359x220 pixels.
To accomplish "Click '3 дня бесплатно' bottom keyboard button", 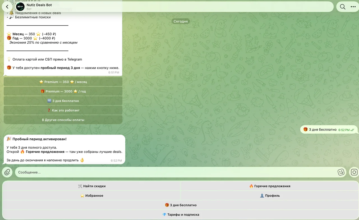I will click(181, 205).
